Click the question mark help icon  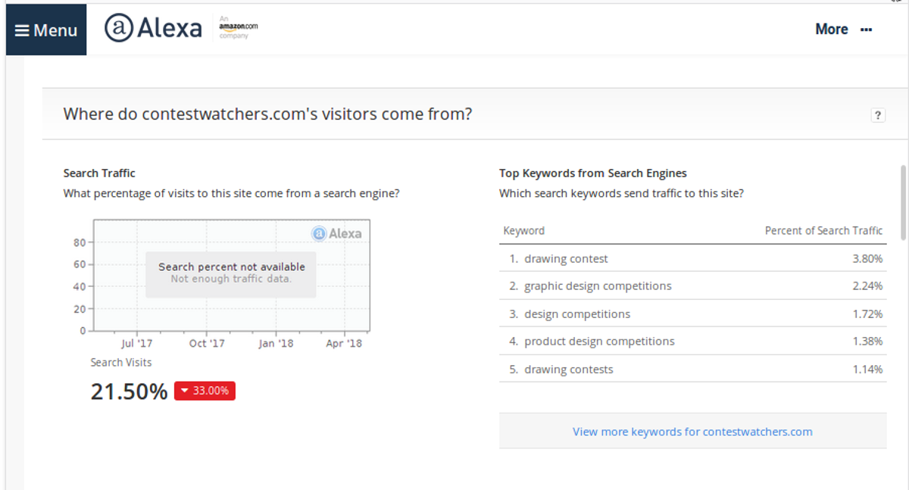pyautogui.click(x=878, y=115)
